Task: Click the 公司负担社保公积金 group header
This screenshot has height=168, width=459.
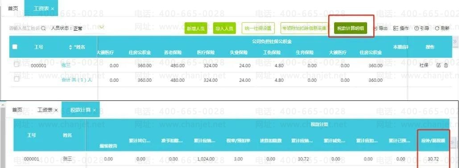Action: pyautogui.click(x=272, y=41)
